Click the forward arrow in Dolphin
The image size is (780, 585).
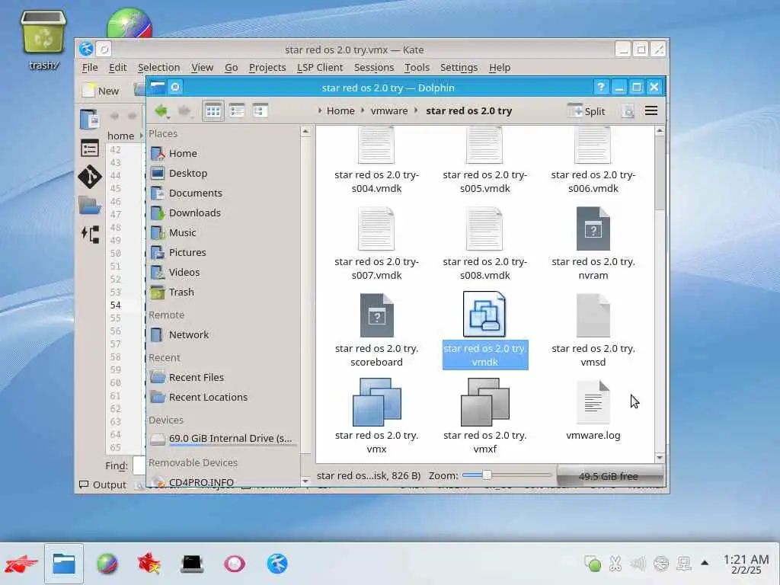(x=184, y=110)
